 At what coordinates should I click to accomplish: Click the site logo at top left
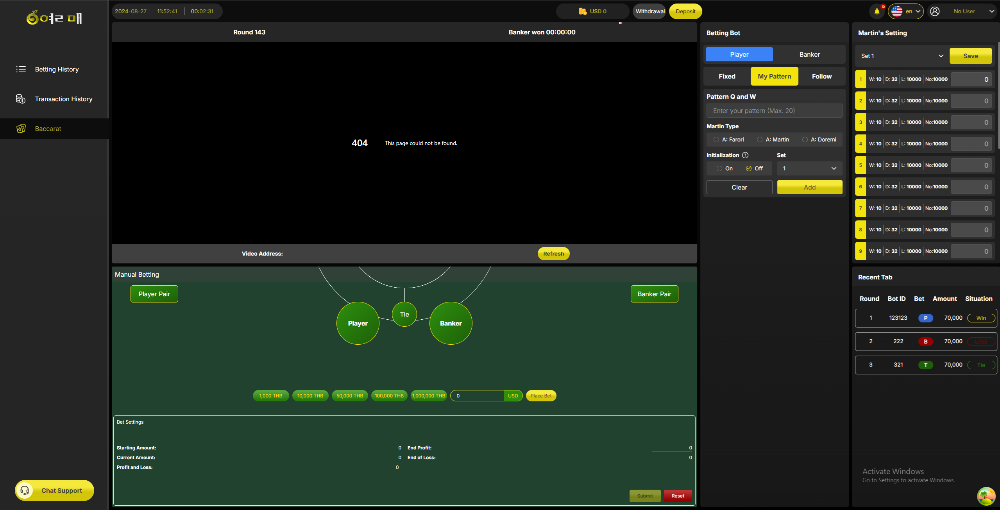[54, 18]
